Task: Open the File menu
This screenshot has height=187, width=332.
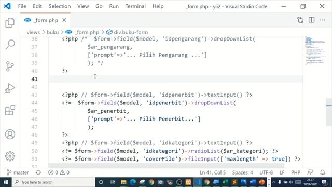Action: [22, 6]
